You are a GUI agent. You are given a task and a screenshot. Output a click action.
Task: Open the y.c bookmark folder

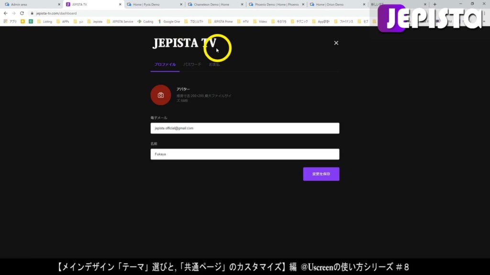78,21
